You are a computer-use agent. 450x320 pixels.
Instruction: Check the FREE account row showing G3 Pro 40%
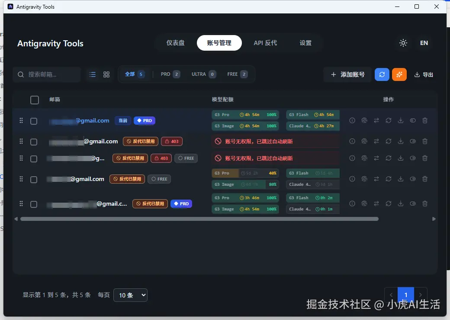coord(34,180)
